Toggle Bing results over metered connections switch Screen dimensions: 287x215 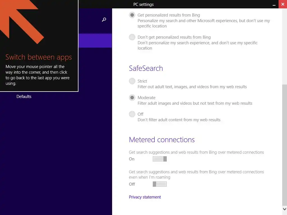pos(159,159)
